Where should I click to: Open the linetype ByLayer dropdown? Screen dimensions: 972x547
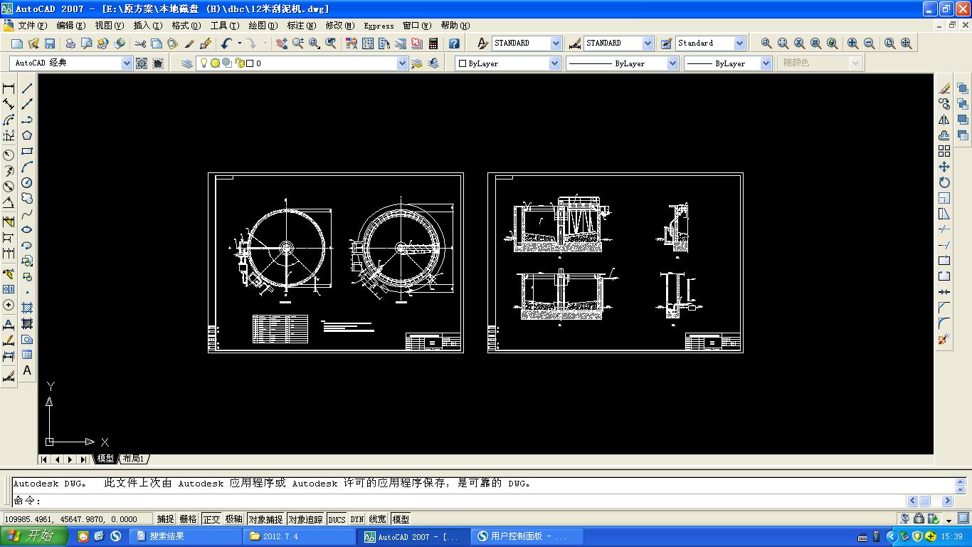(672, 63)
